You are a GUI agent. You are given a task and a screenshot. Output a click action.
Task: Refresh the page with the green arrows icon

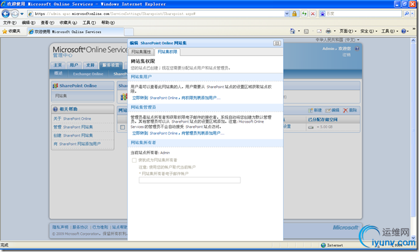pyautogui.click(x=304, y=13)
